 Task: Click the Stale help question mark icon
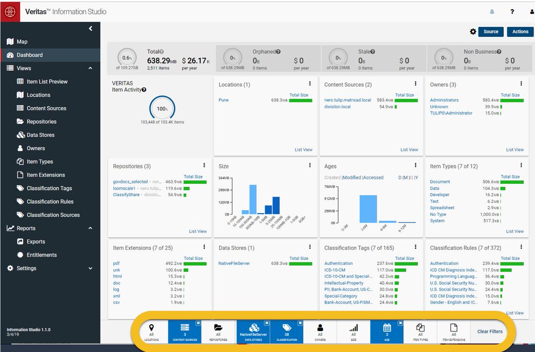(x=373, y=52)
